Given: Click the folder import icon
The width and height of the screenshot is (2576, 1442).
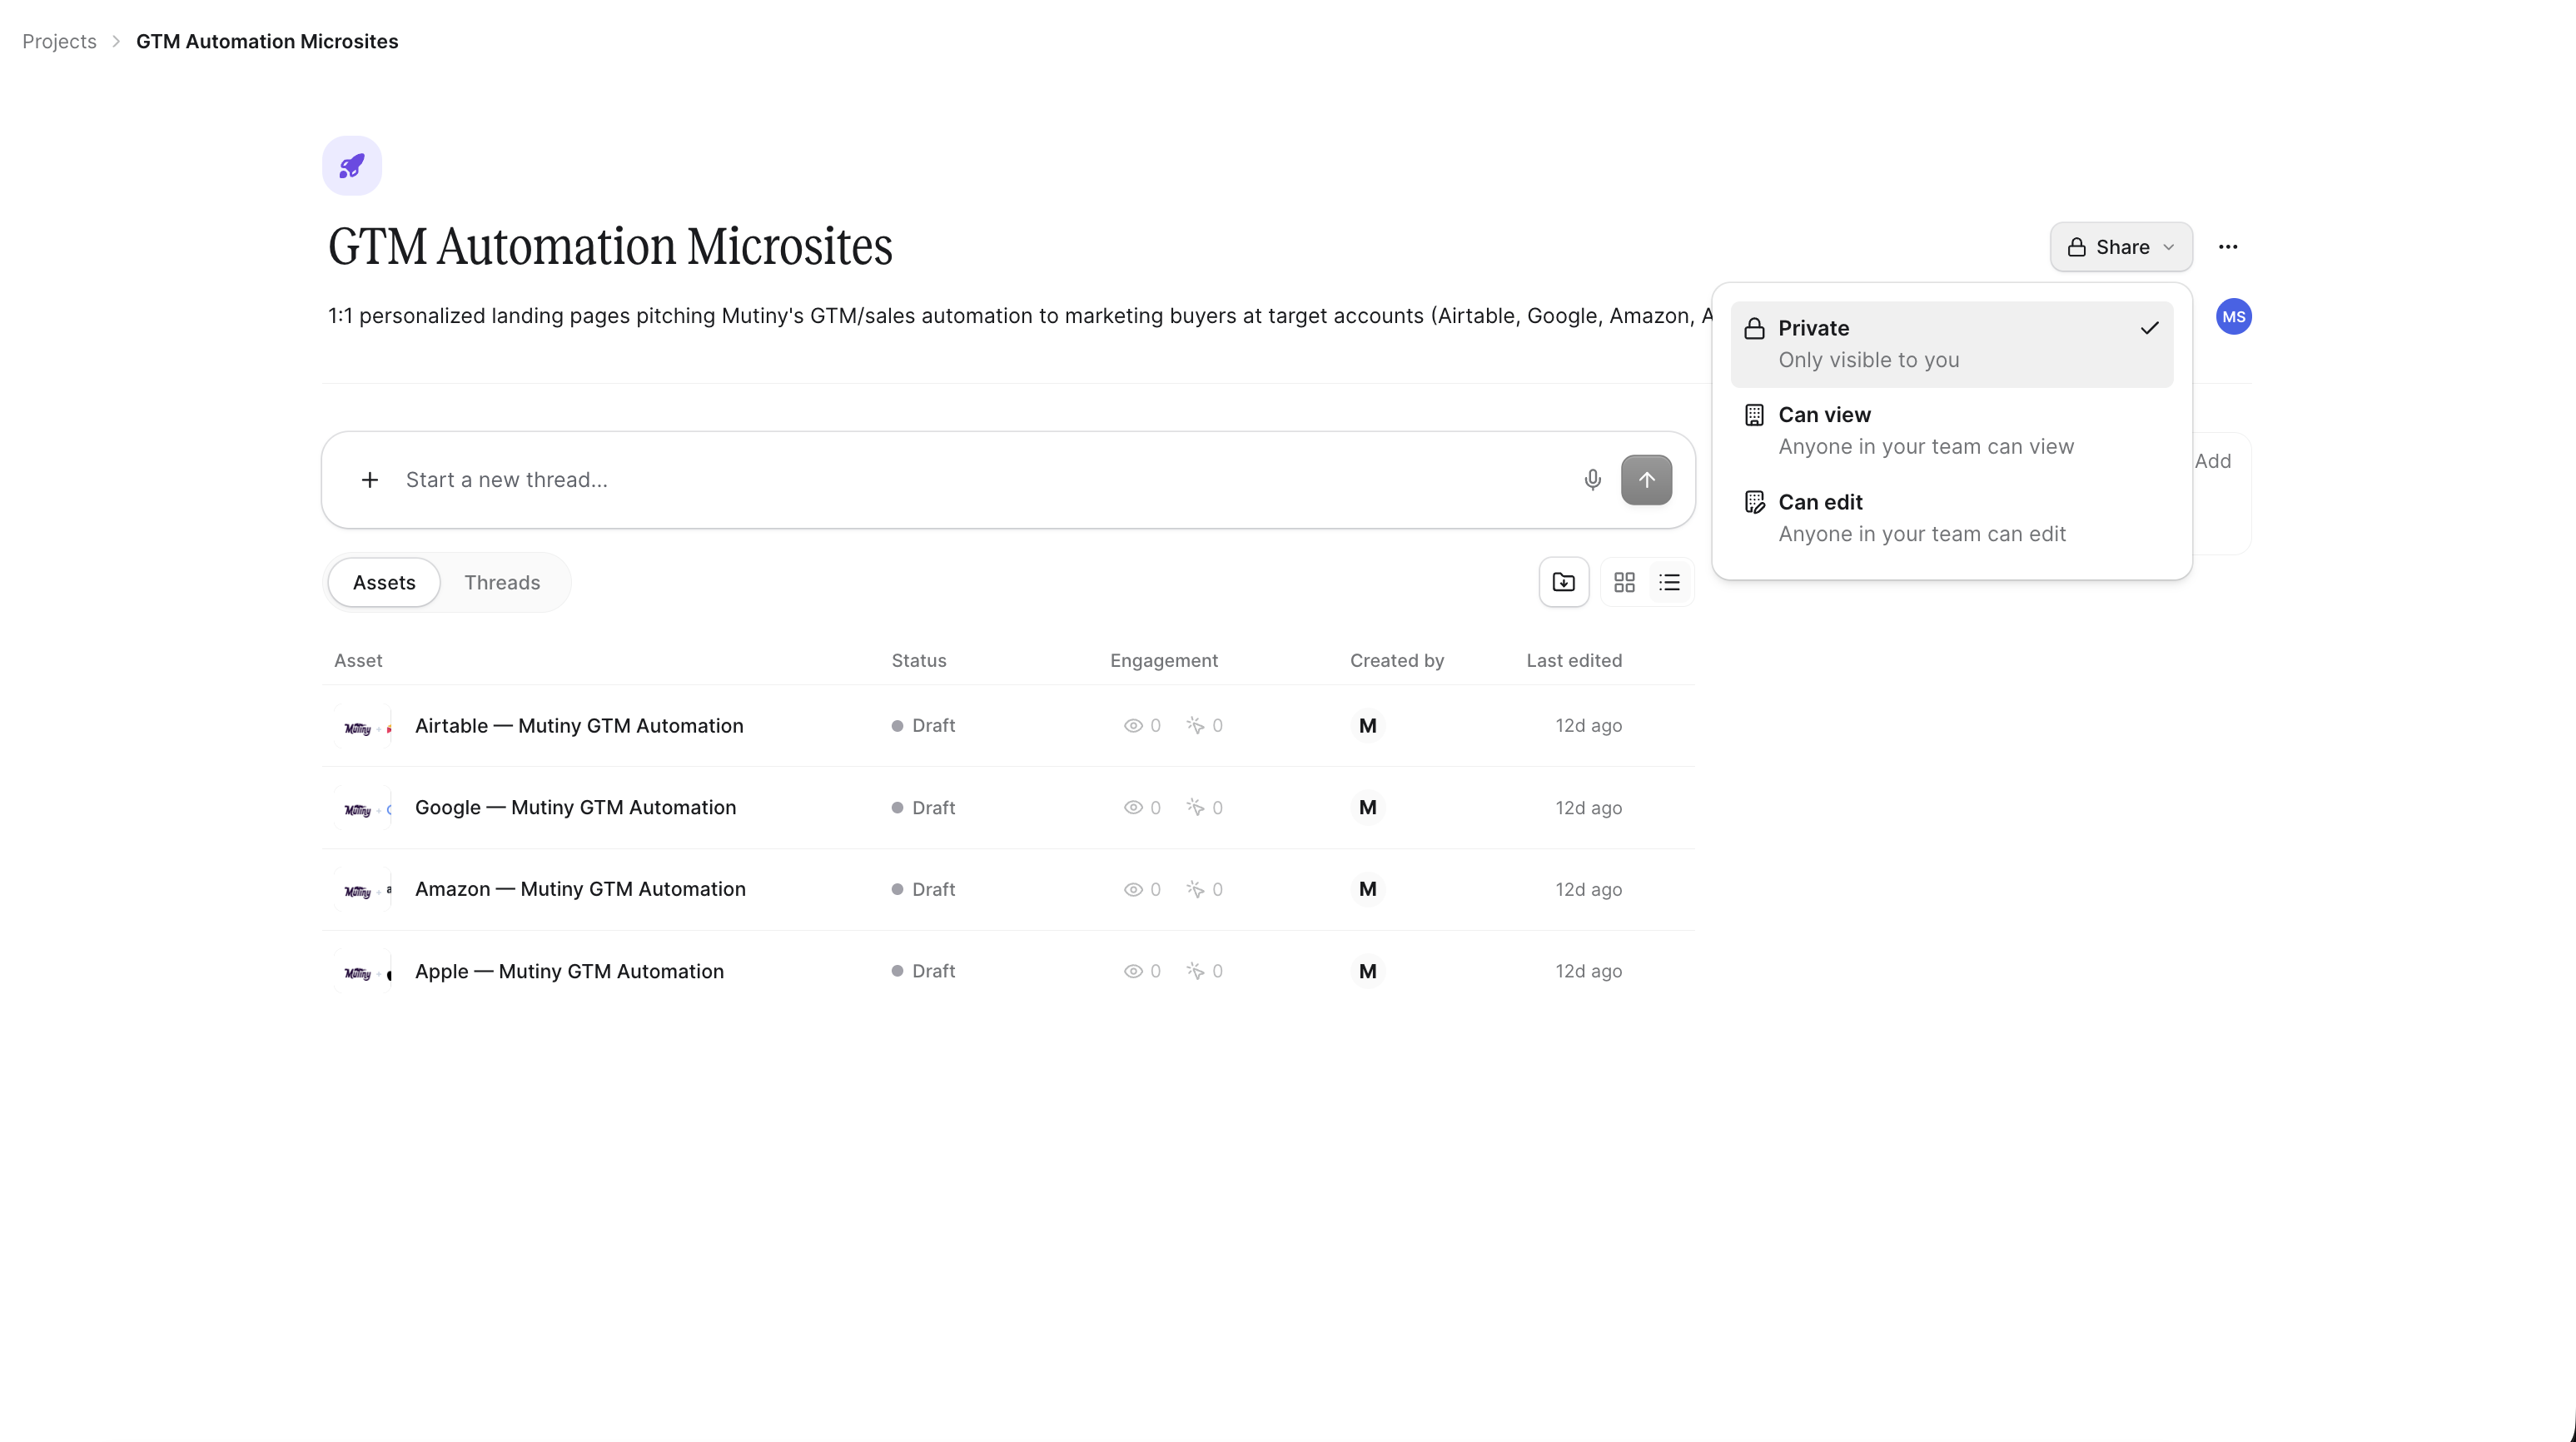Looking at the screenshot, I should pyautogui.click(x=1564, y=582).
